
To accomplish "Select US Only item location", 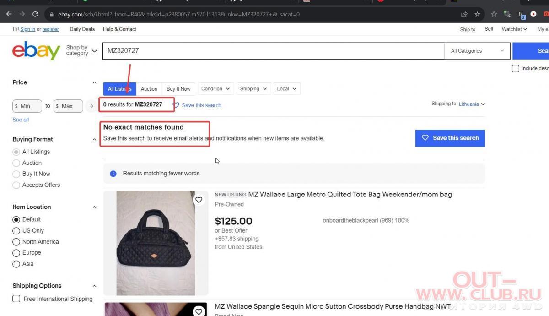I will coord(16,230).
